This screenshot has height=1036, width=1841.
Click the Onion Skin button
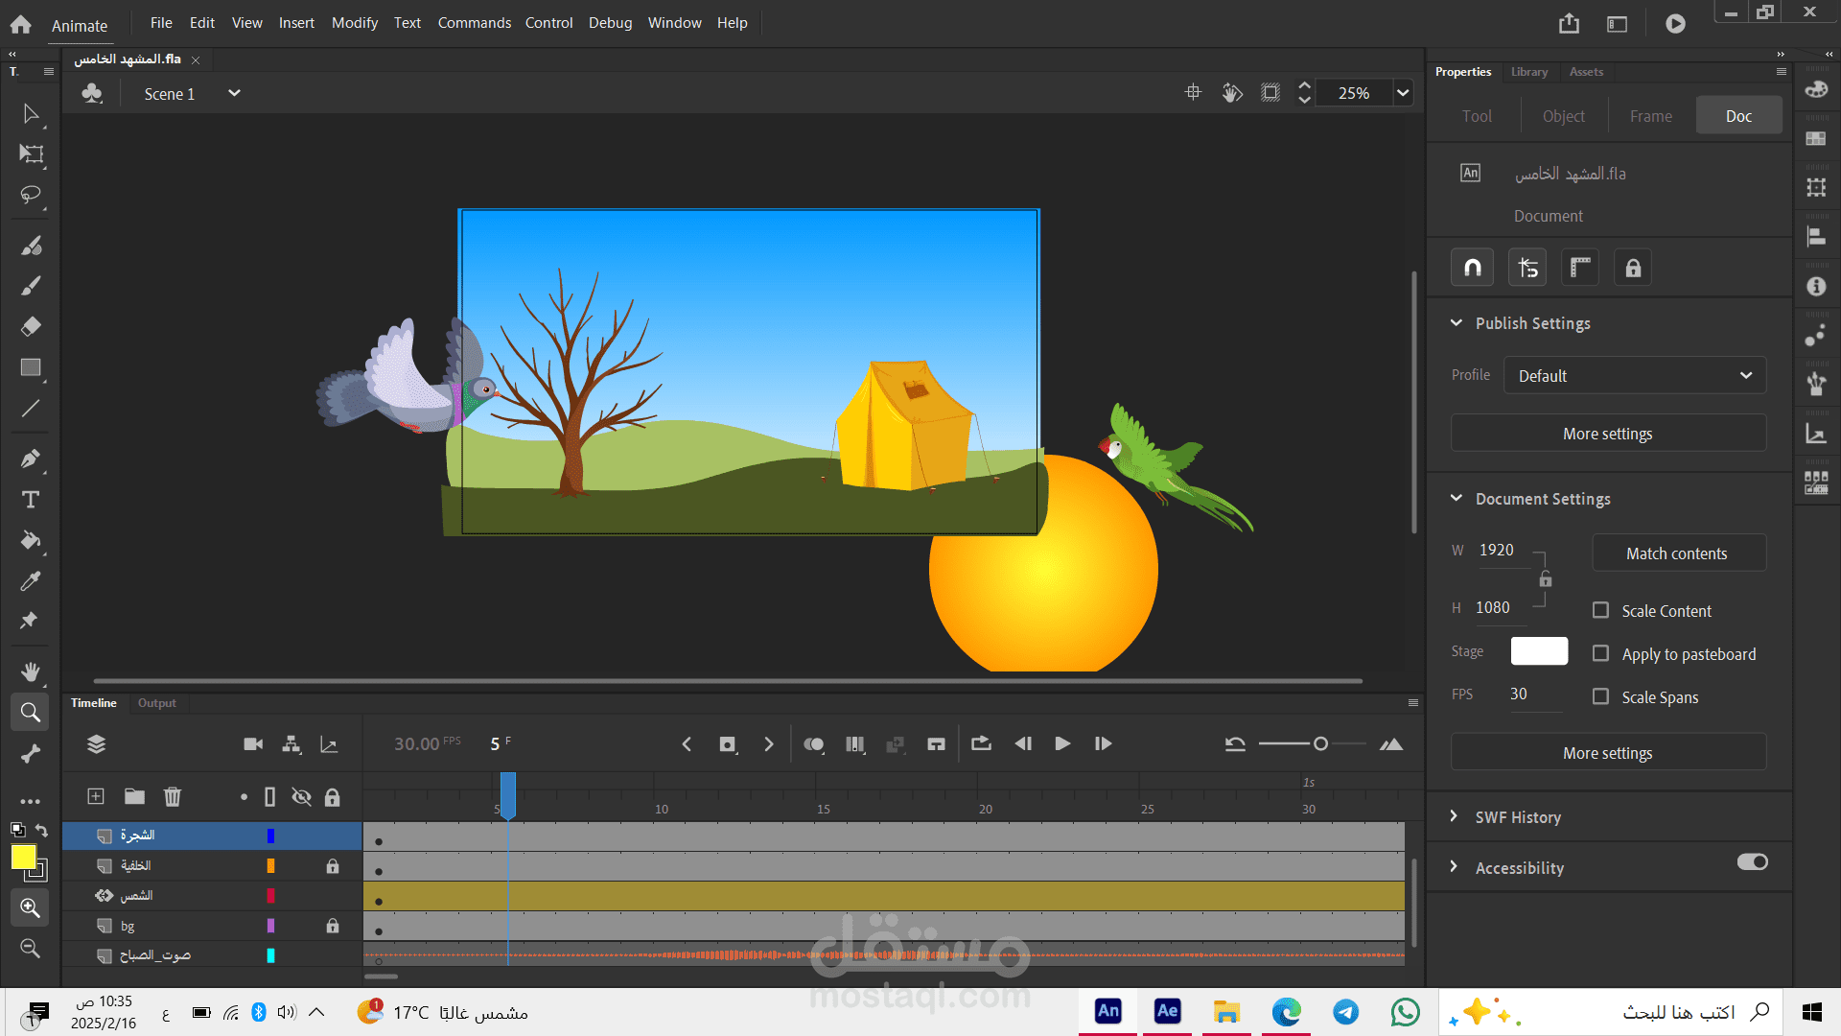[813, 744]
